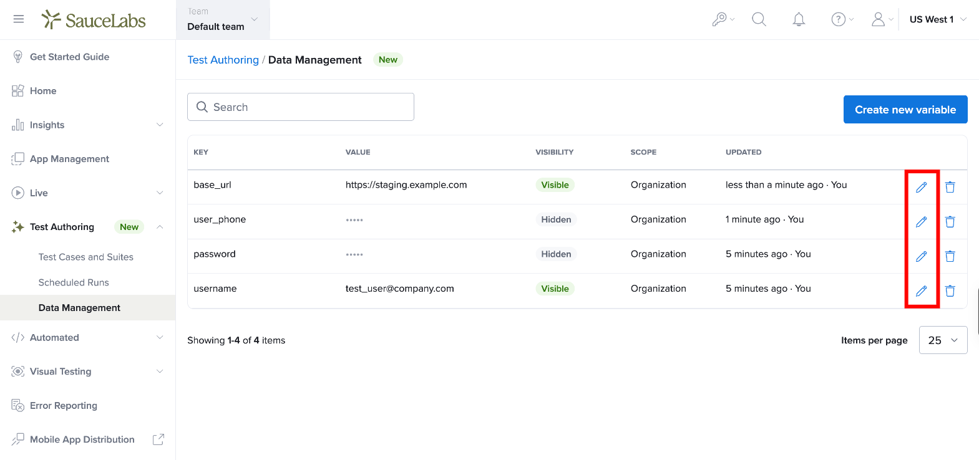Click the Automated code brackets icon

pos(17,337)
